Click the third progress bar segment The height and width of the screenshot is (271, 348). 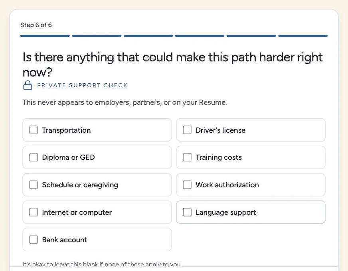(148, 36)
